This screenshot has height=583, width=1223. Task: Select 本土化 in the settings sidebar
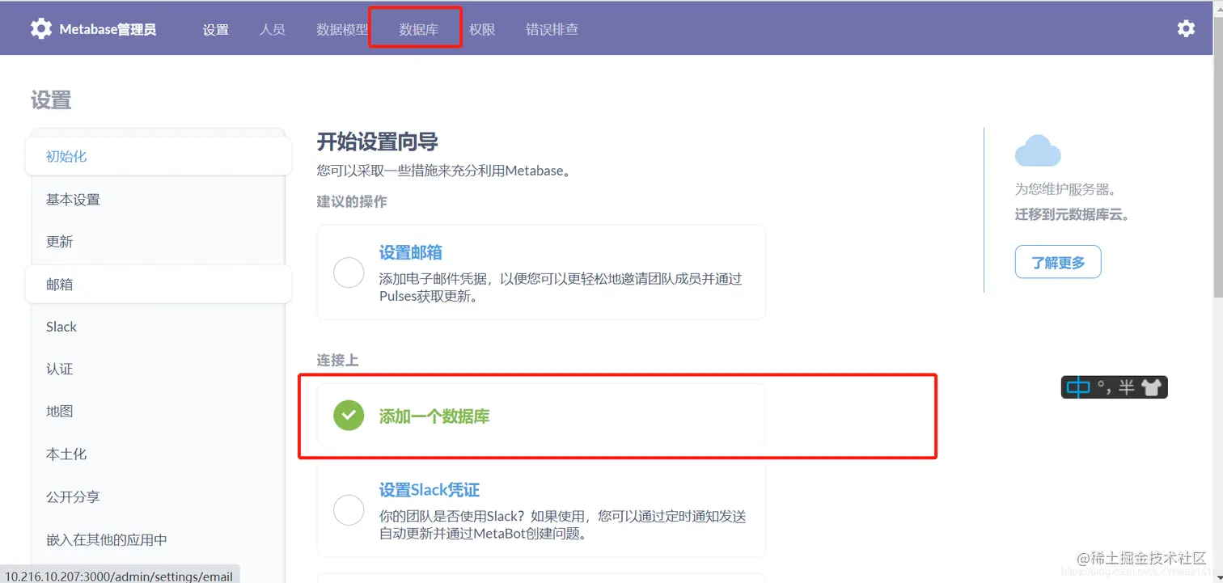click(159, 454)
